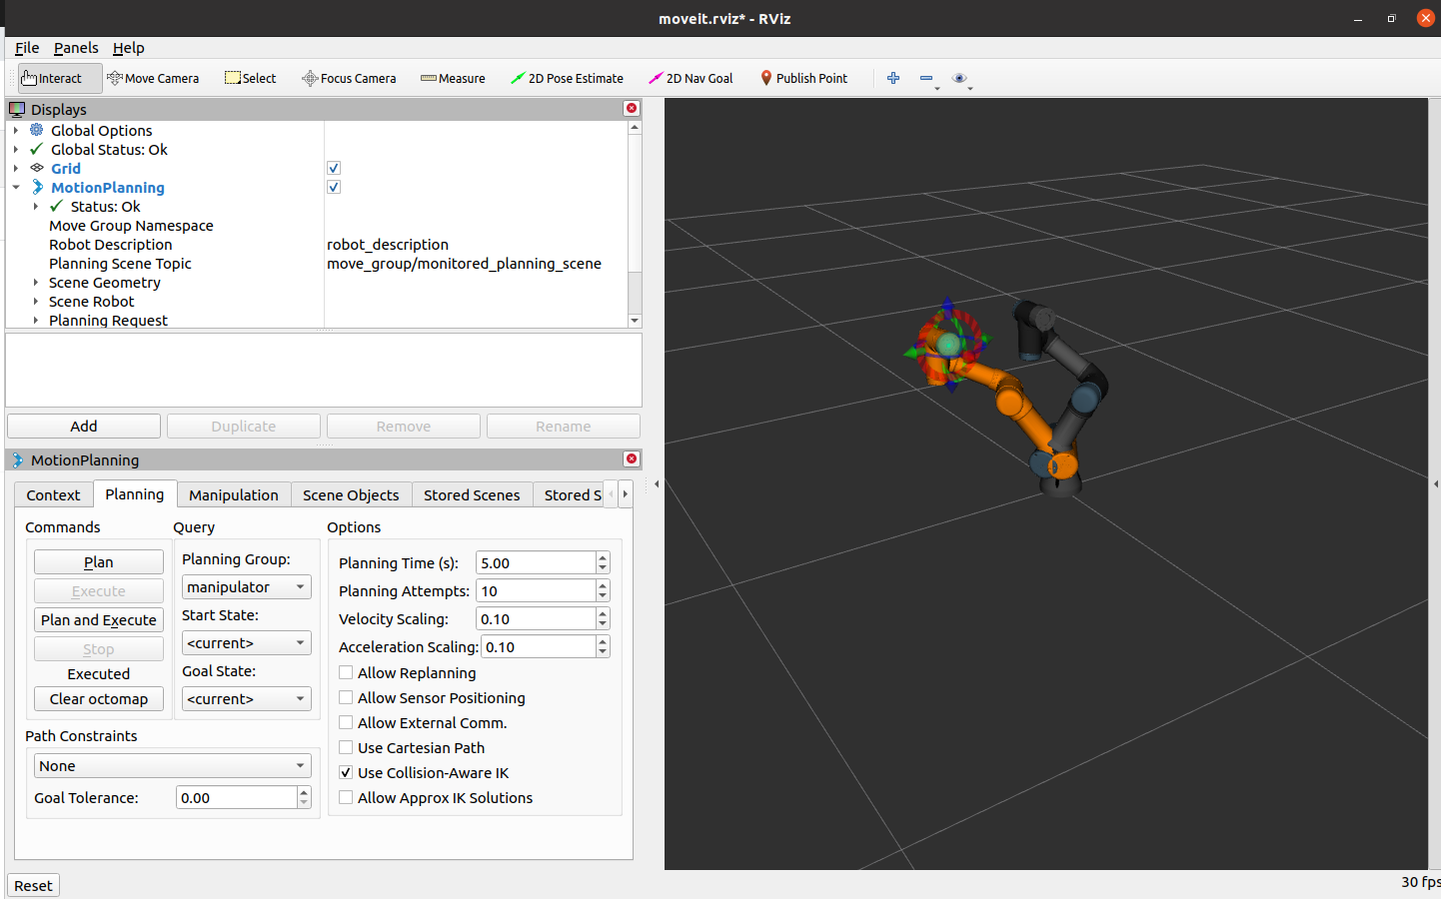The image size is (1441, 899).
Task: Expand the Scene Geometry tree item
Action: (37, 283)
